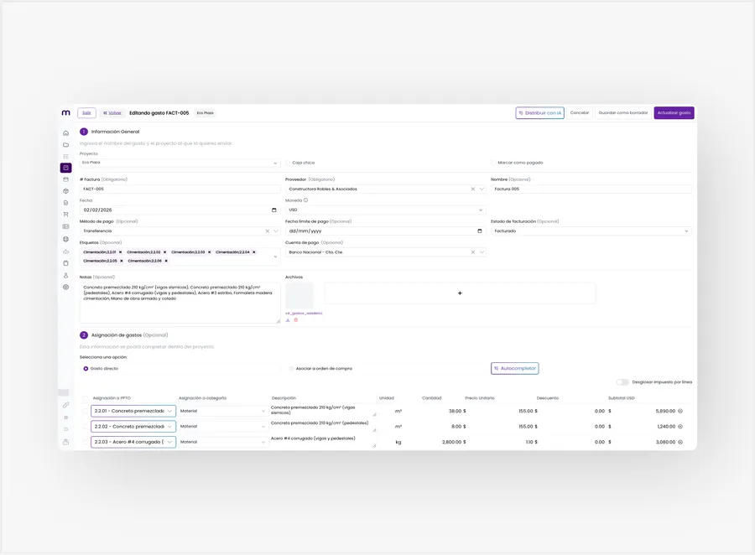Check the Marcar como pagado checkbox
The height and width of the screenshot is (555, 755).
(x=493, y=163)
